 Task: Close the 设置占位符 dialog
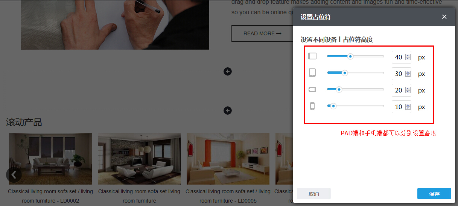point(444,17)
